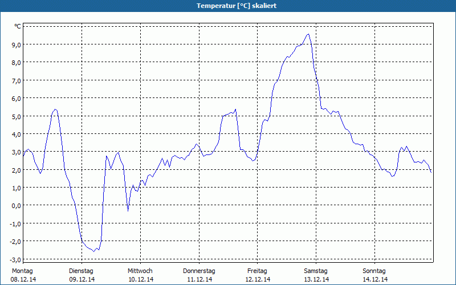Click the 7,0 y-axis label

(x=17, y=80)
